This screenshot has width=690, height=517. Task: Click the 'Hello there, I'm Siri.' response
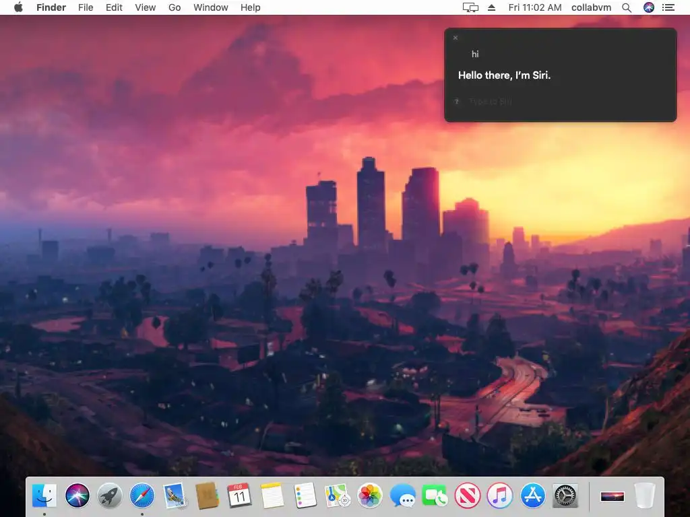[x=504, y=75]
